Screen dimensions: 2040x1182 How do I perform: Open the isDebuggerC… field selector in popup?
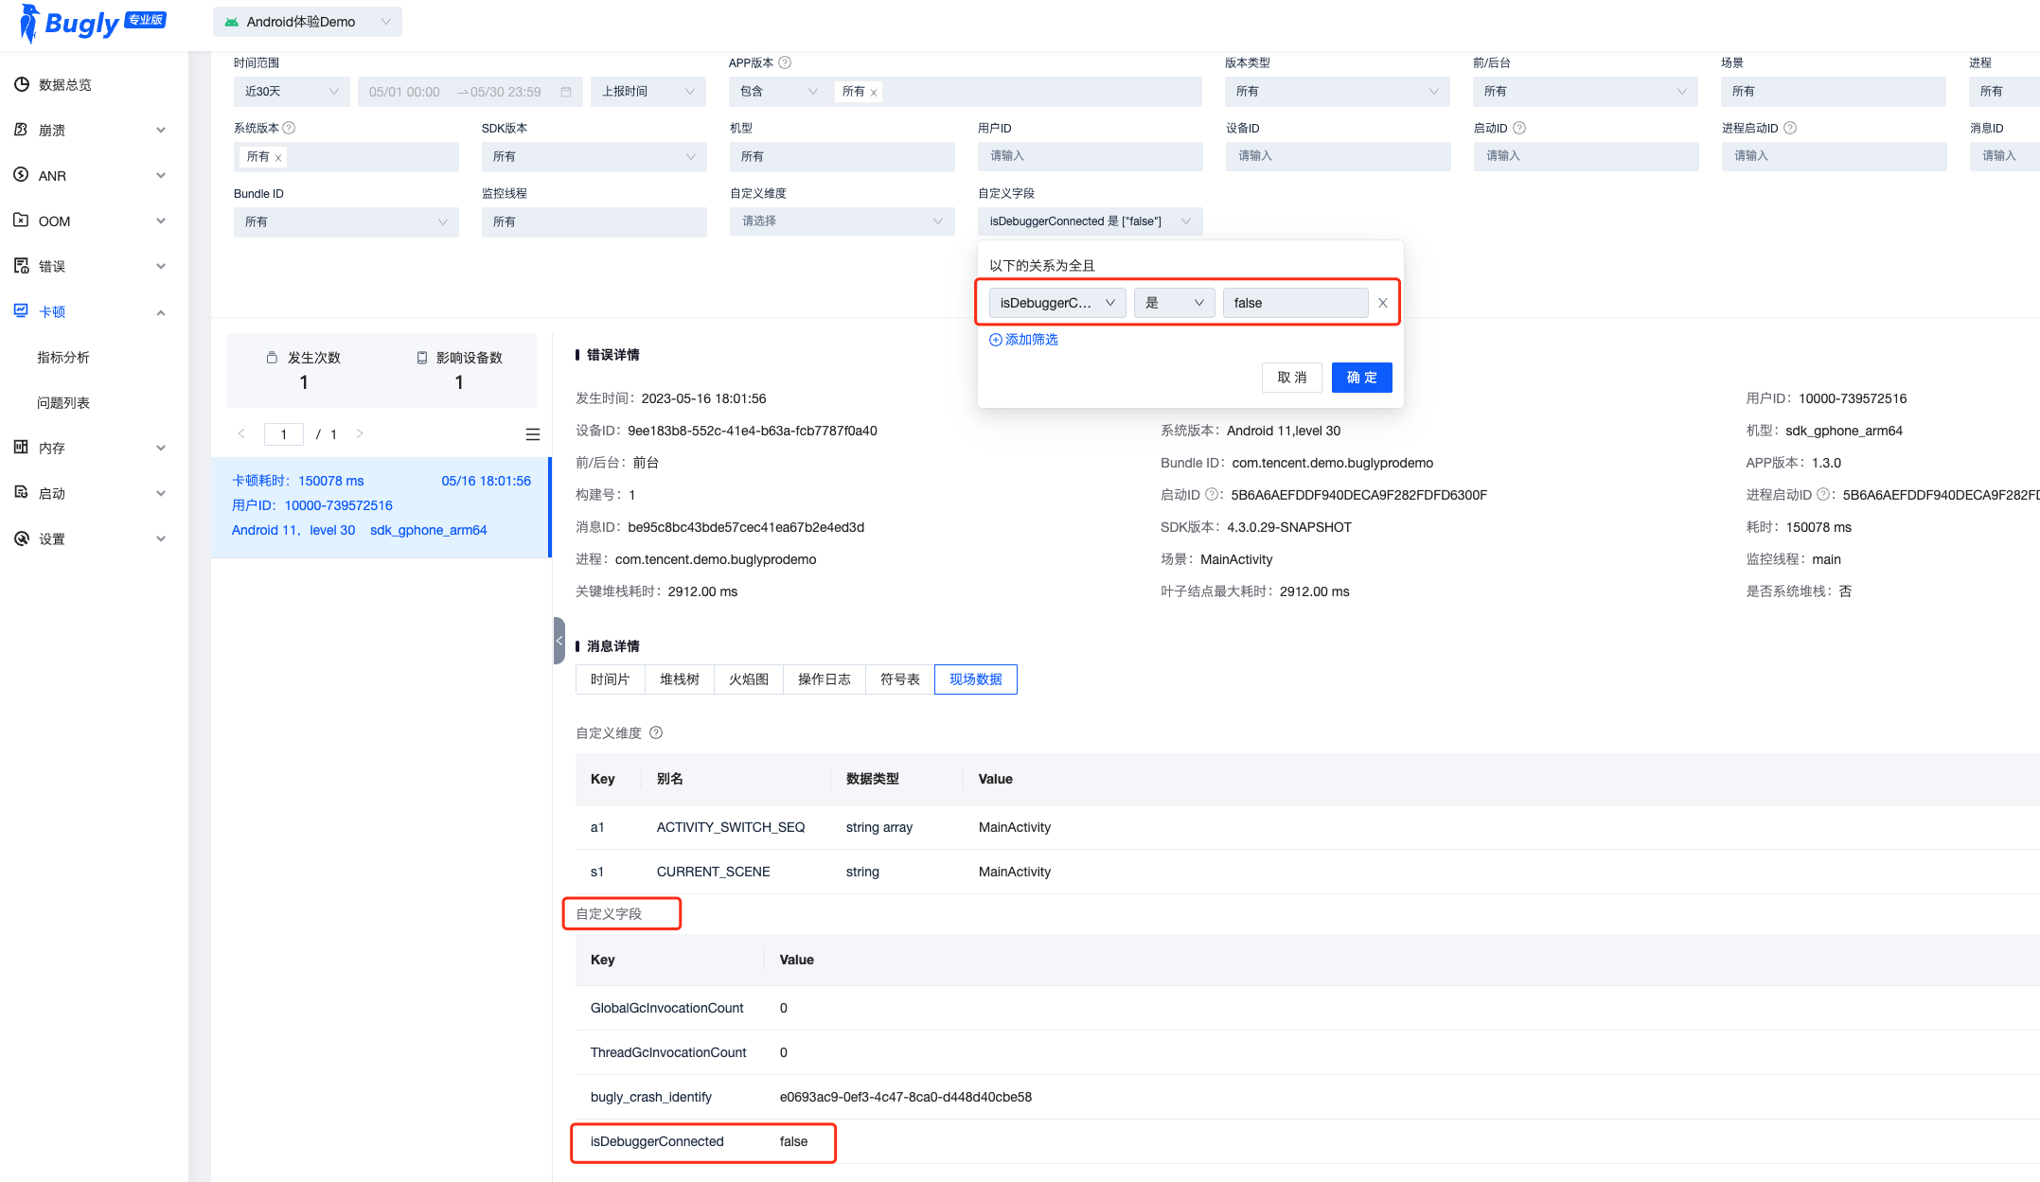pos(1057,303)
